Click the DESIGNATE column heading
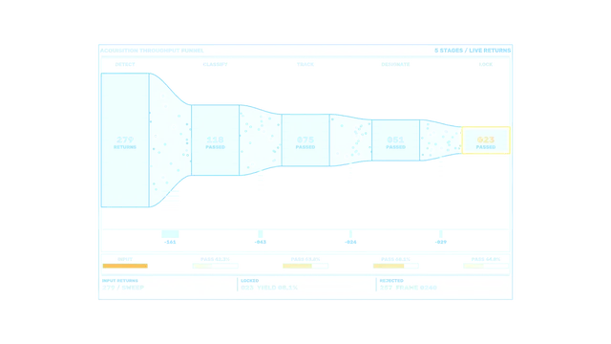The height and width of the screenshot is (344, 611). coord(395,64)
